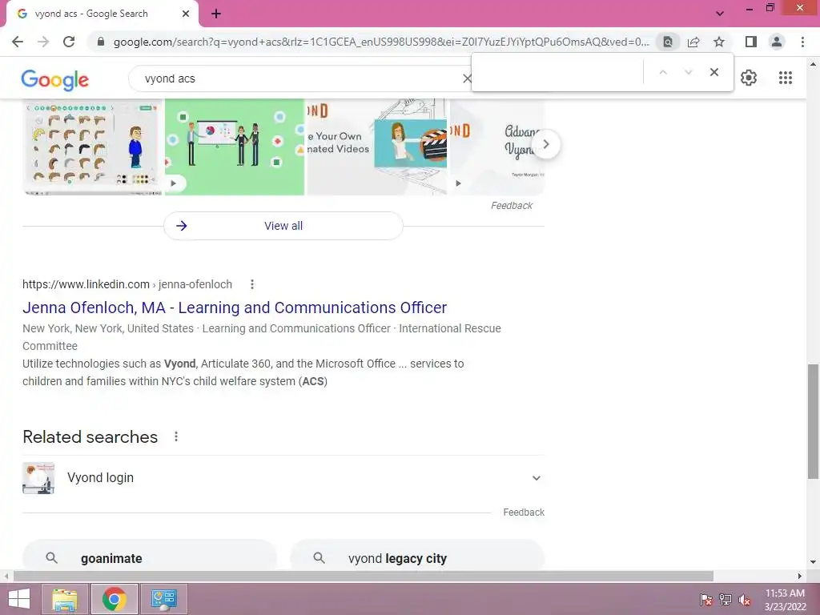Open Chrome's three-dot menu
The width and height of the screenshot is (820, 615).
[x=802, y=42]
